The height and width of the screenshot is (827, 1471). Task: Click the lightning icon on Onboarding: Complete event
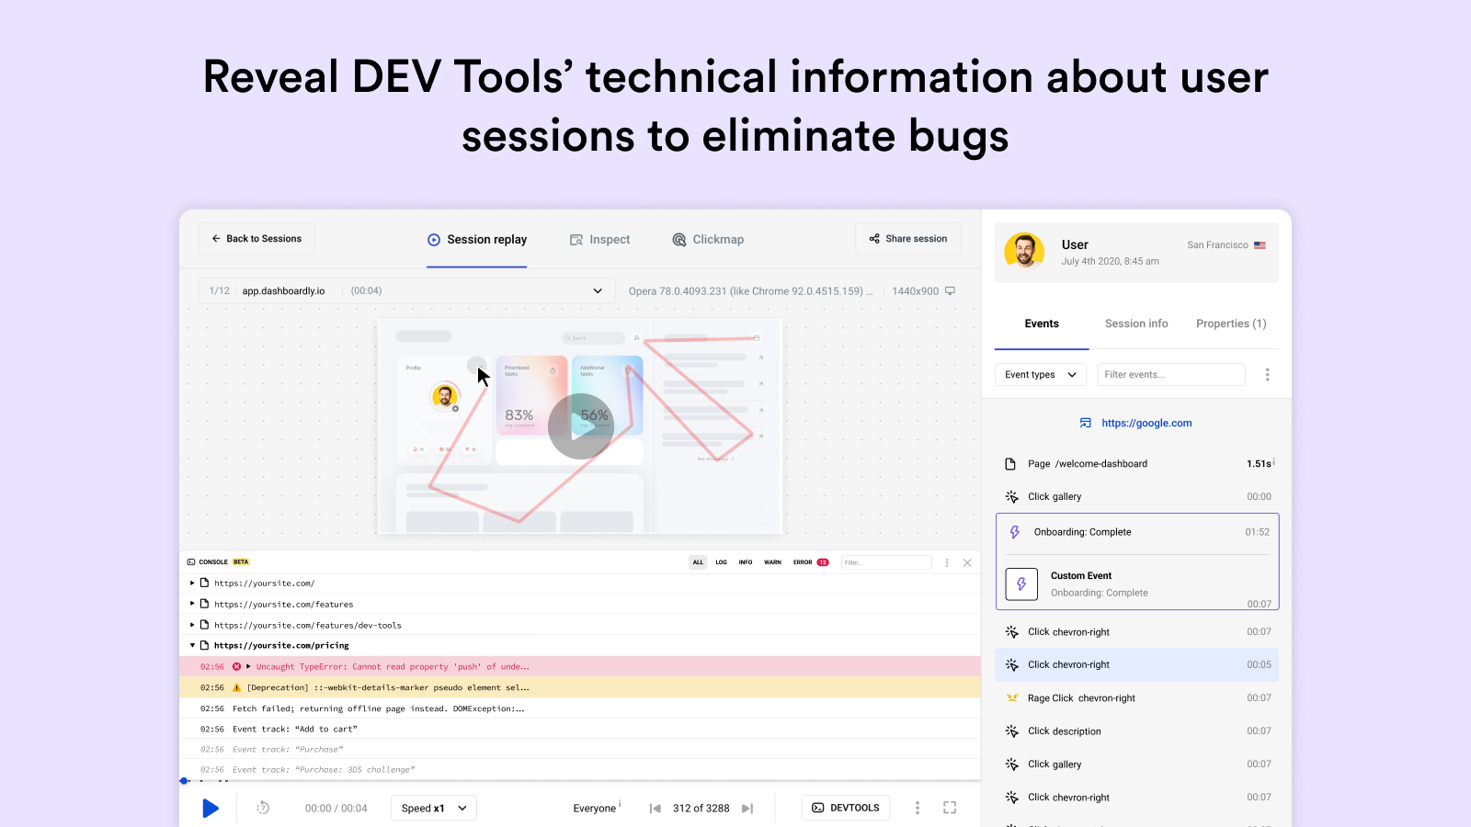1014,531
